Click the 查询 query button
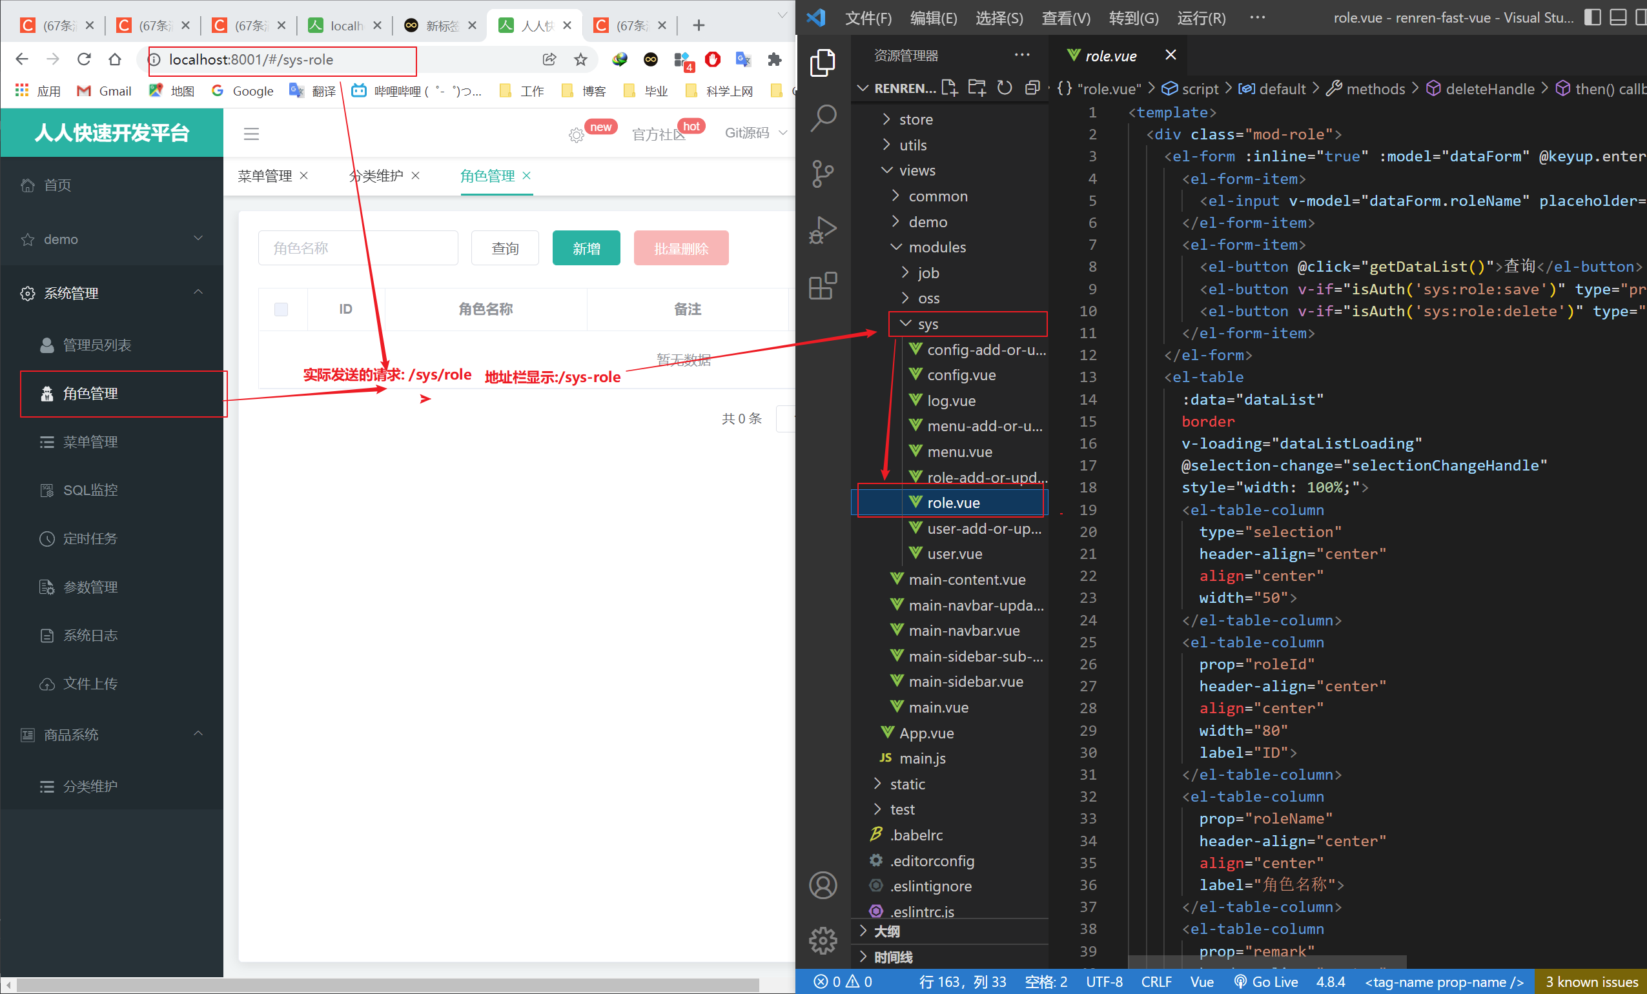This screenshot has height=994, width=1647. 505,248
